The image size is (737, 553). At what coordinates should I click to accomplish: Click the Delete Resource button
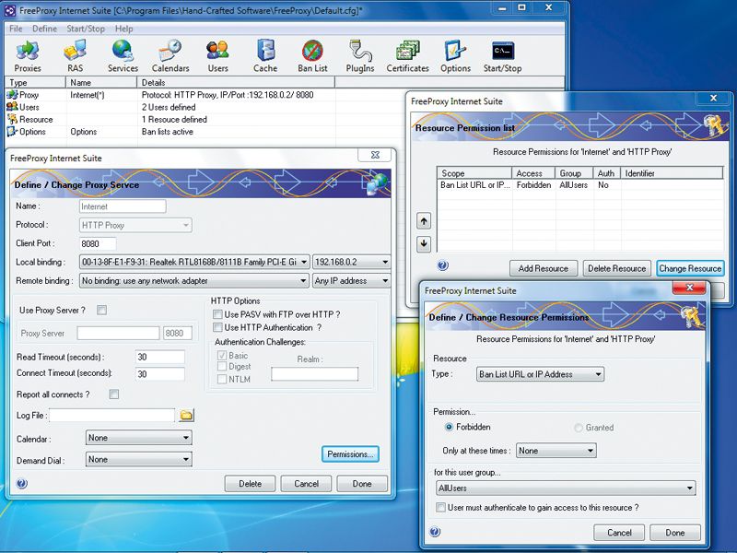pyautogui.click(x=617, y=268)
